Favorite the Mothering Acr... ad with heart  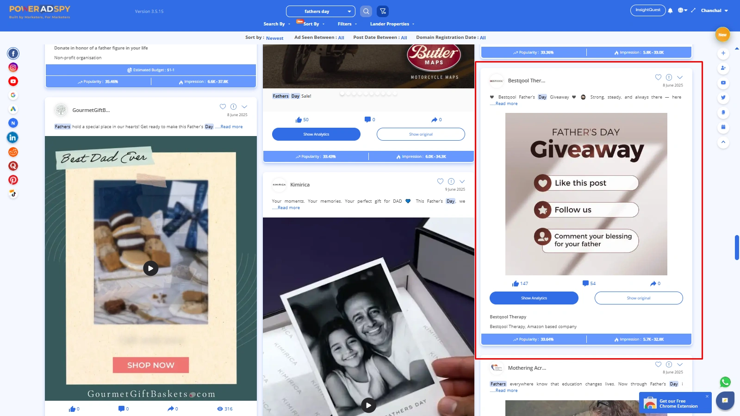point(658,365)
